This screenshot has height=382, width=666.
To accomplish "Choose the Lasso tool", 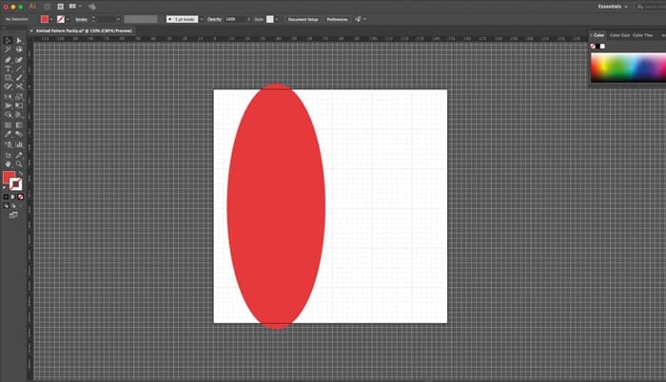I will (19, 49).
